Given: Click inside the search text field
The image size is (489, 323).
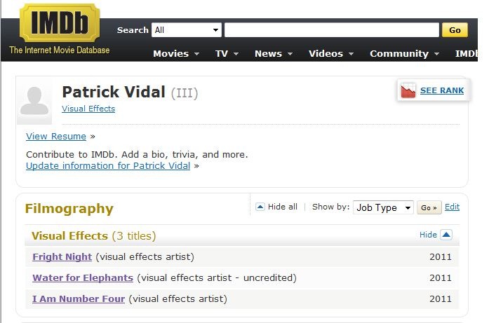Looking at the screenshot, I should [x=332, y=30].
